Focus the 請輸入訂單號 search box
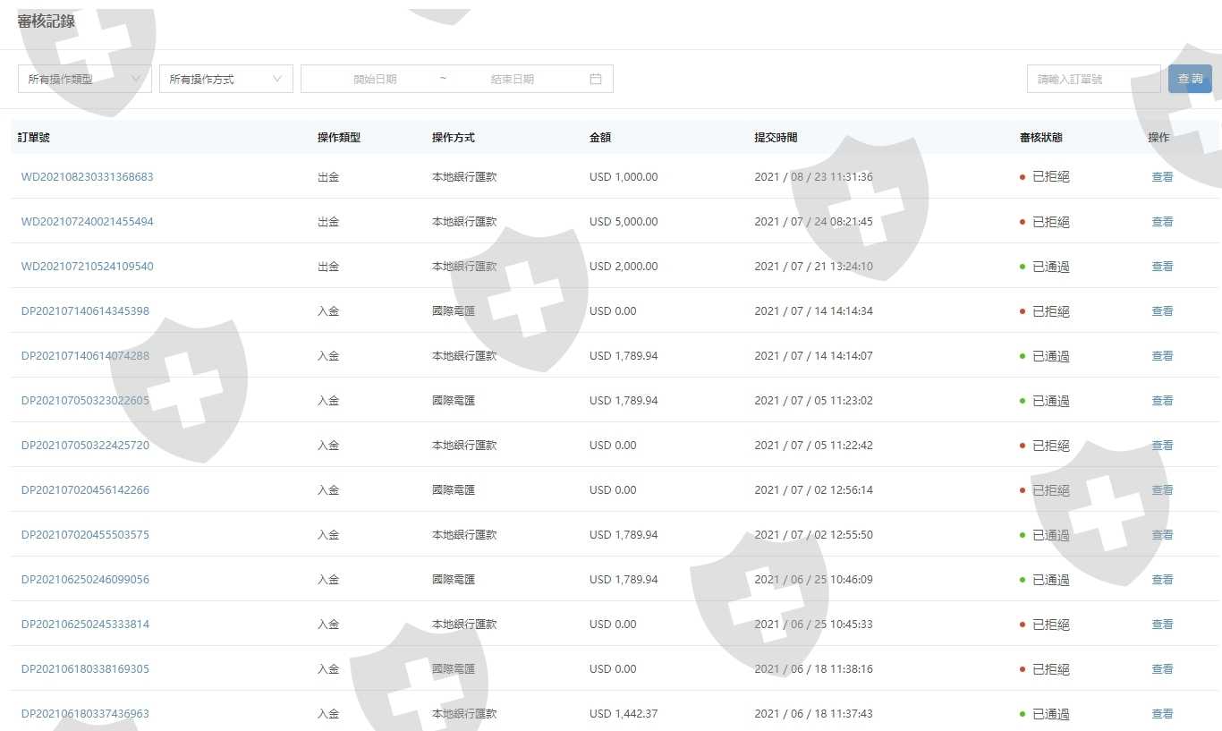The width and height of the screenshot is (1222, 731). [1094, 79]
